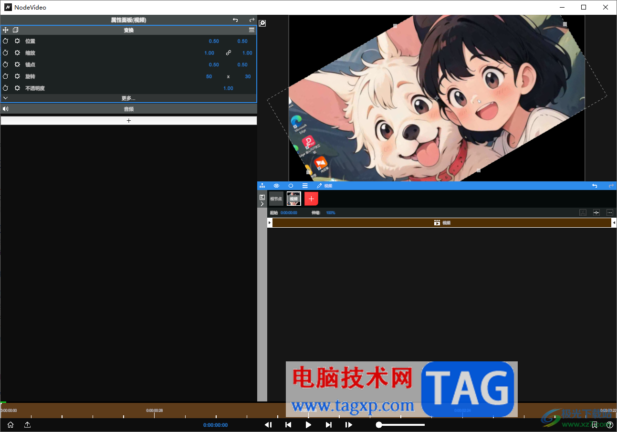Click the cut scissors icon on the timeline
The height and width of the screenshot is (432, 617).
pos(583,212)
